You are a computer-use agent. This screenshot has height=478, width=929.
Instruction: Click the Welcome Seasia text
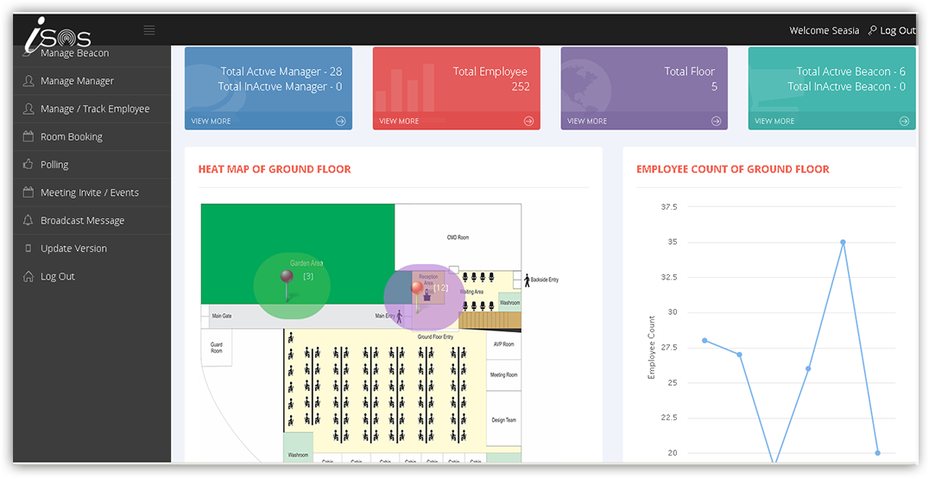[825, 30]
